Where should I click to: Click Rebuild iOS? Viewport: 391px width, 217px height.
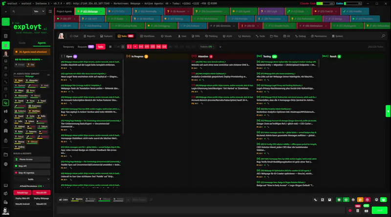click(42, 204)
